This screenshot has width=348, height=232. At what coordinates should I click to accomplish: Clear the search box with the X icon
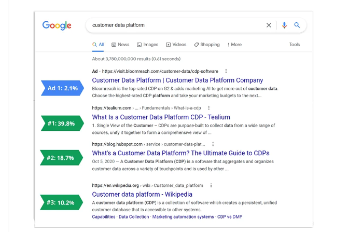pyautogui.click(x=269, y=25)
